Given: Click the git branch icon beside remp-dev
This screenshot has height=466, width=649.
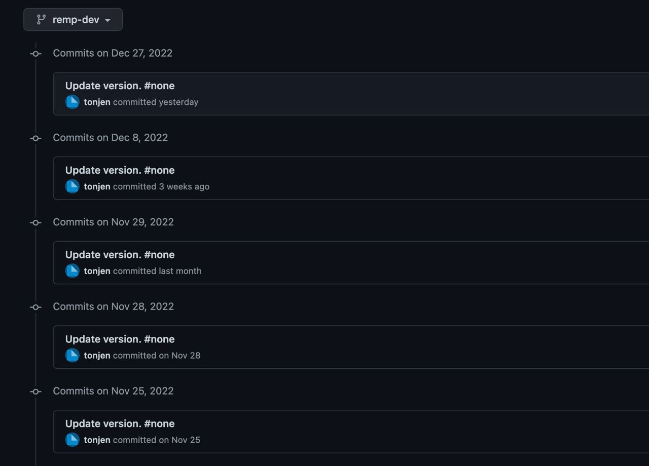Looking at the screenshot, I should [x=41, y=20].
